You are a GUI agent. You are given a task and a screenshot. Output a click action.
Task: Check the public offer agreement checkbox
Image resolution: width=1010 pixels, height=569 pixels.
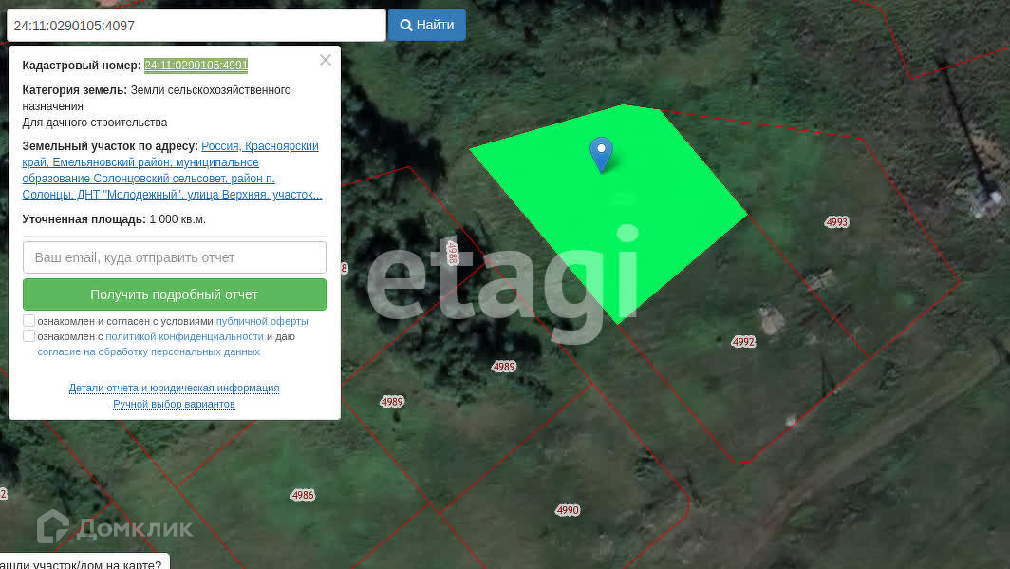[x=29, y=321]
